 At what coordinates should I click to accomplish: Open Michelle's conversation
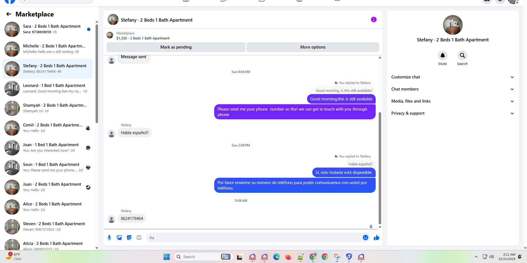pos(47,49)
